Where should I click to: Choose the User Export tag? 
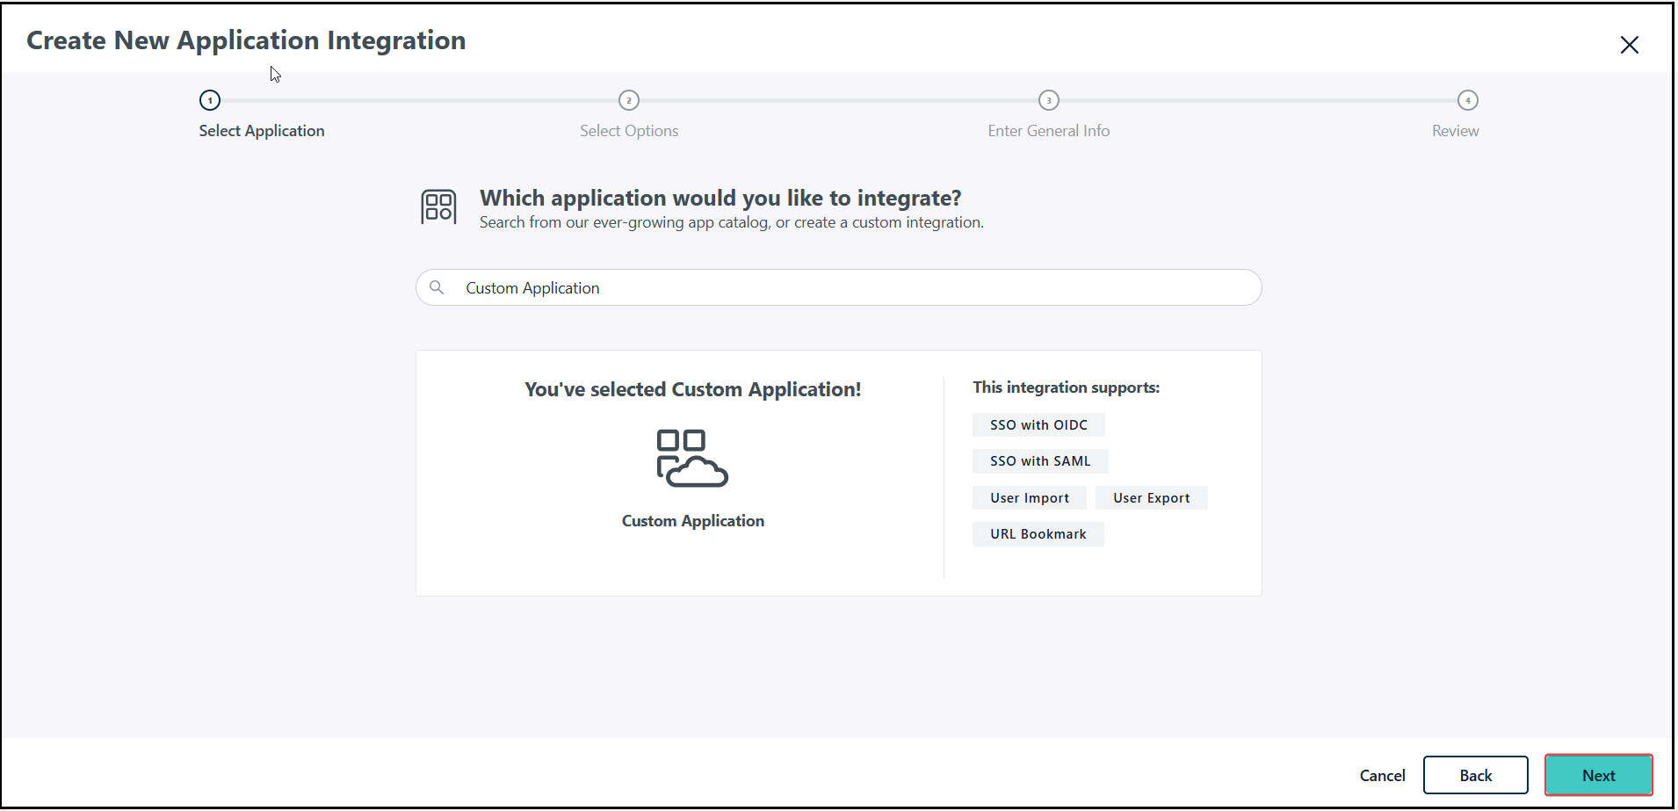point(1151,498)
